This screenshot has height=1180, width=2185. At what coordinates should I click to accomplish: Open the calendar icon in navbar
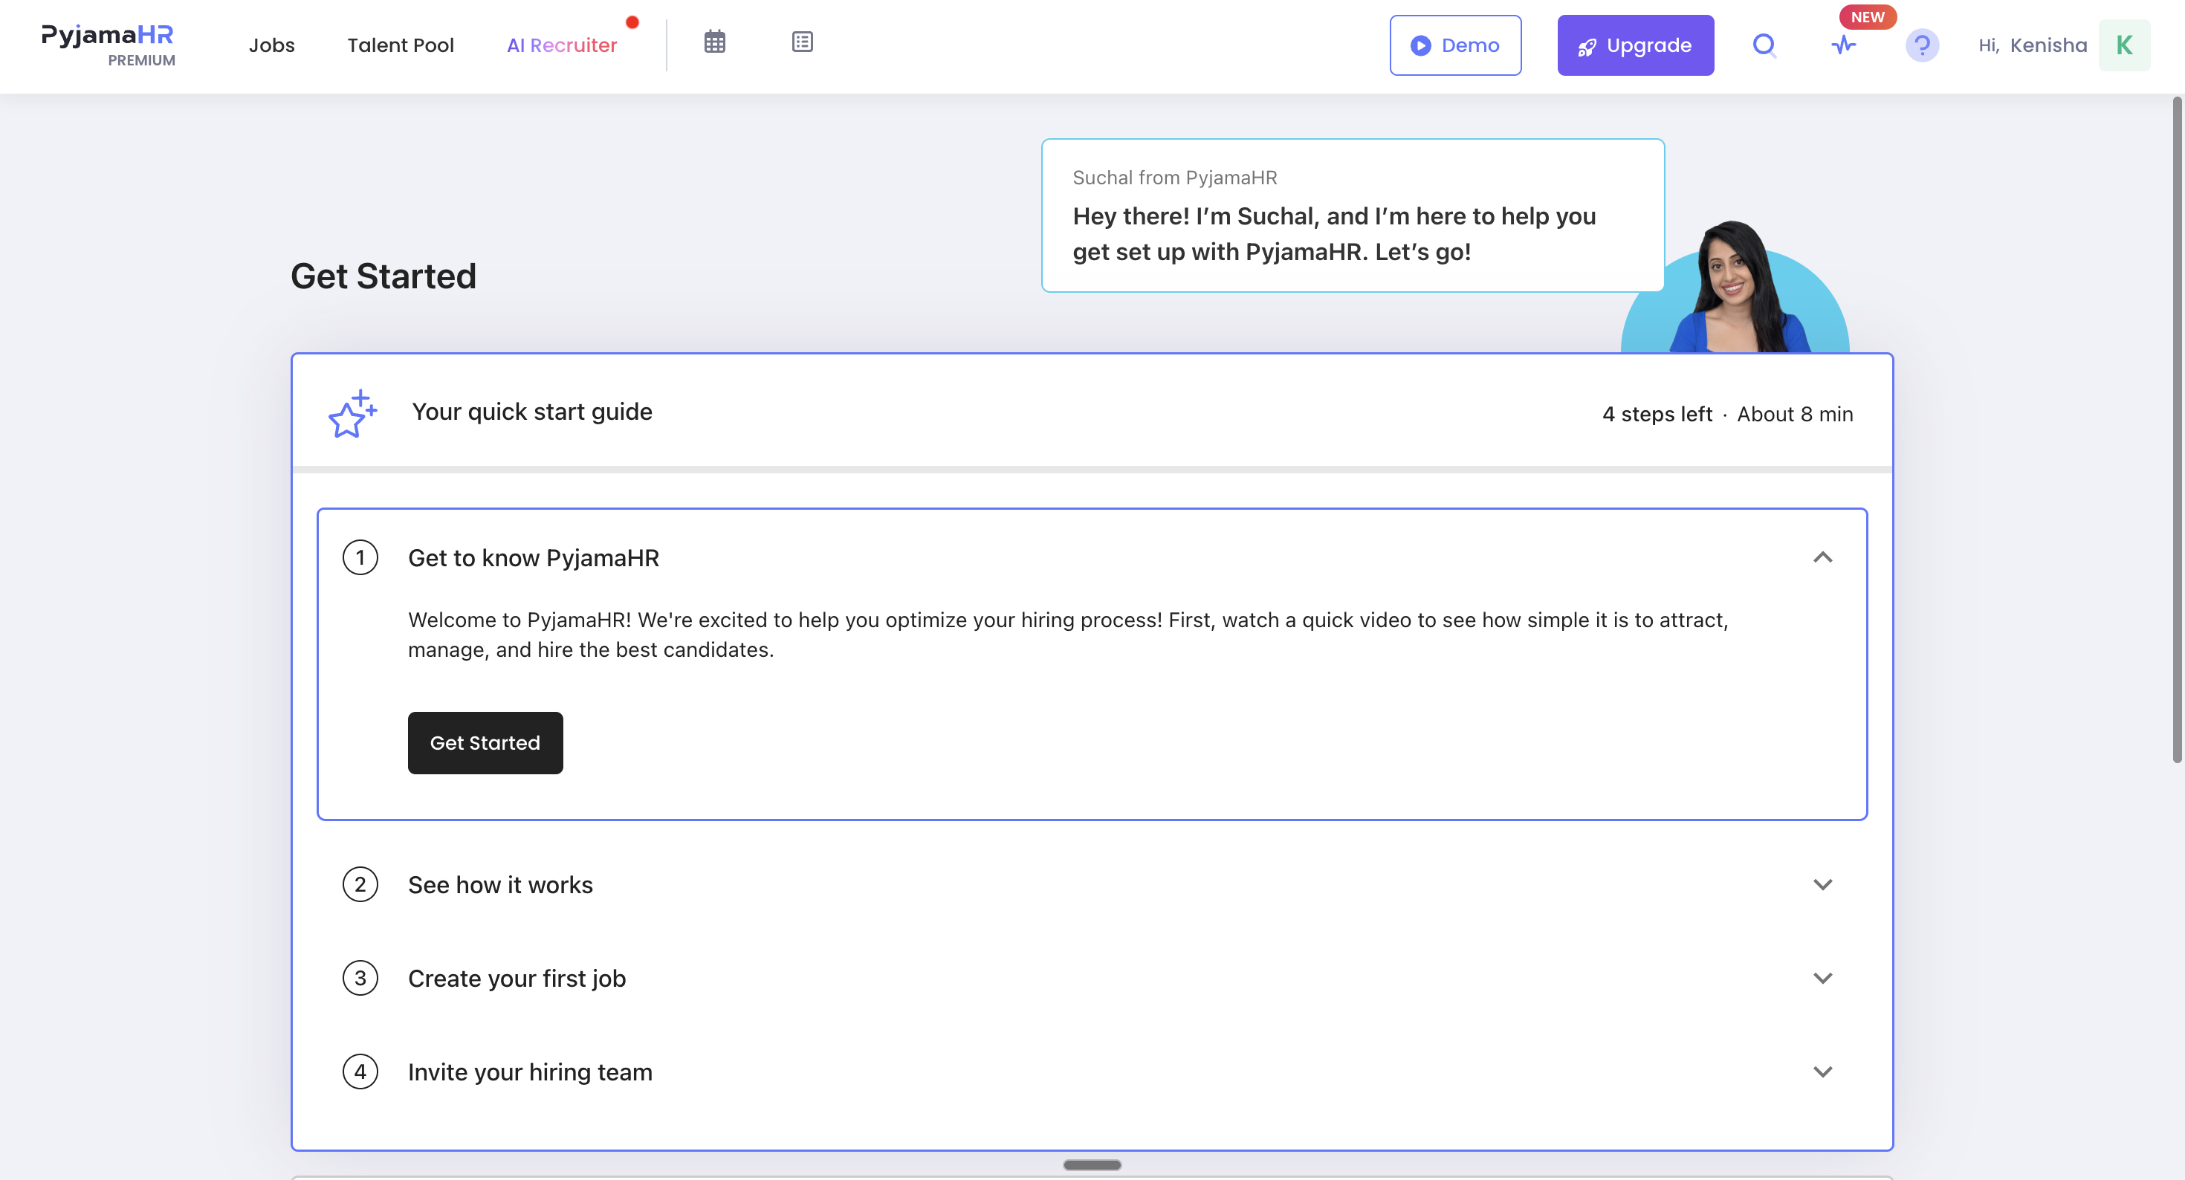(714, 42)
